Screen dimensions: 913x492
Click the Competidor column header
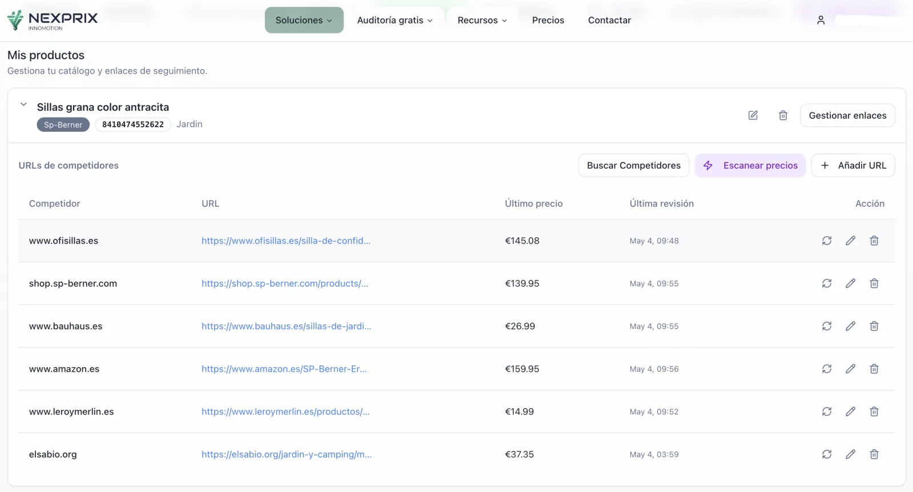(x=55, y=204)
